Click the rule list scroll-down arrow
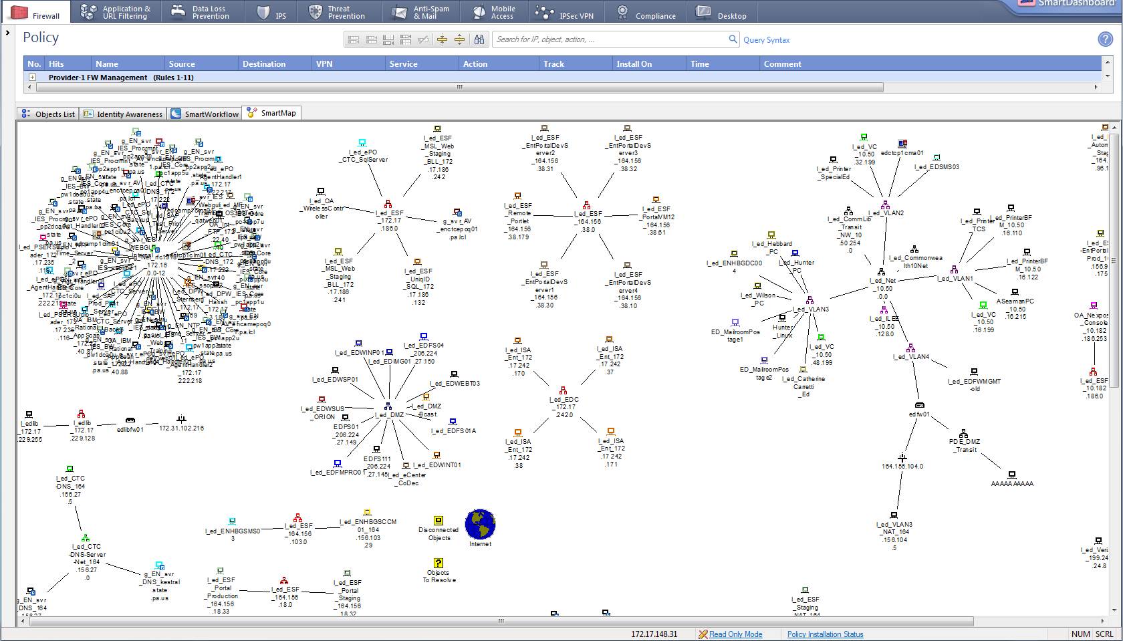Image resolution: width=1123 pixels, height=641 pixels. (x=1108, y=77)
